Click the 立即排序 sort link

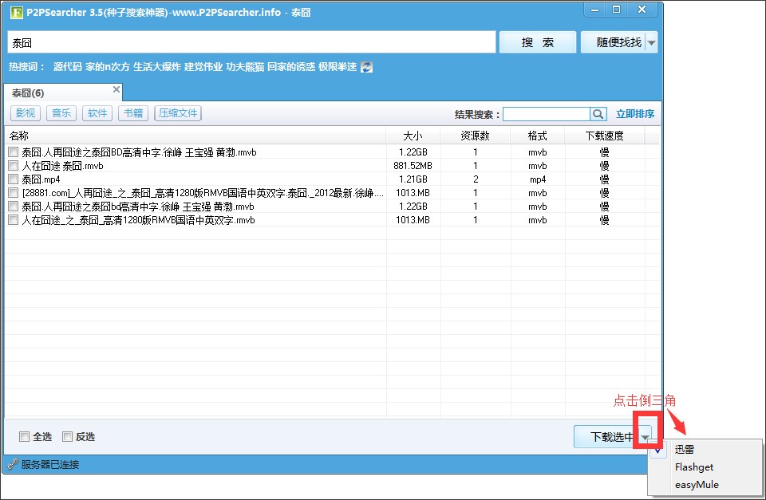[x=636, y=114]
